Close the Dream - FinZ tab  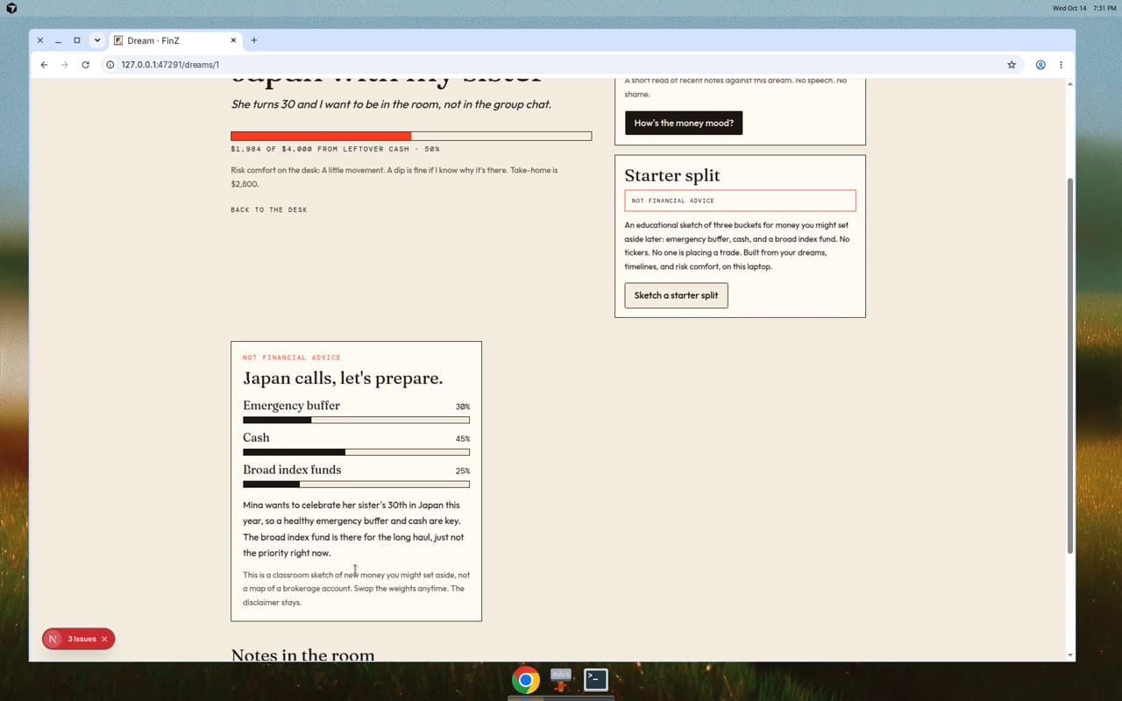[x=234, y=40]
